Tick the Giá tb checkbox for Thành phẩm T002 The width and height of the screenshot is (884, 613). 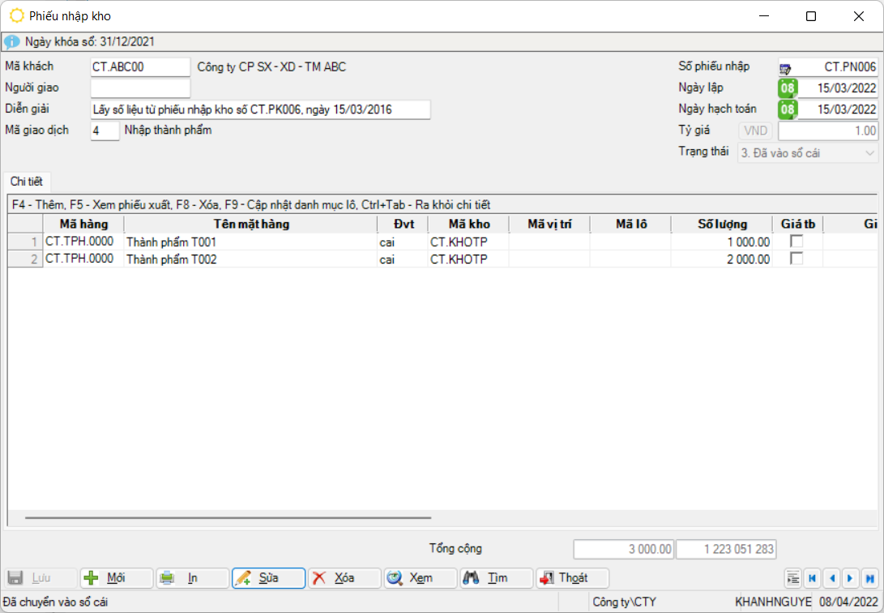point(796,259)
